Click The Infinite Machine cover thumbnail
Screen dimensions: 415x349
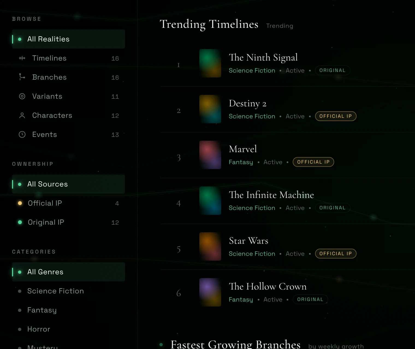pos(210,201)
